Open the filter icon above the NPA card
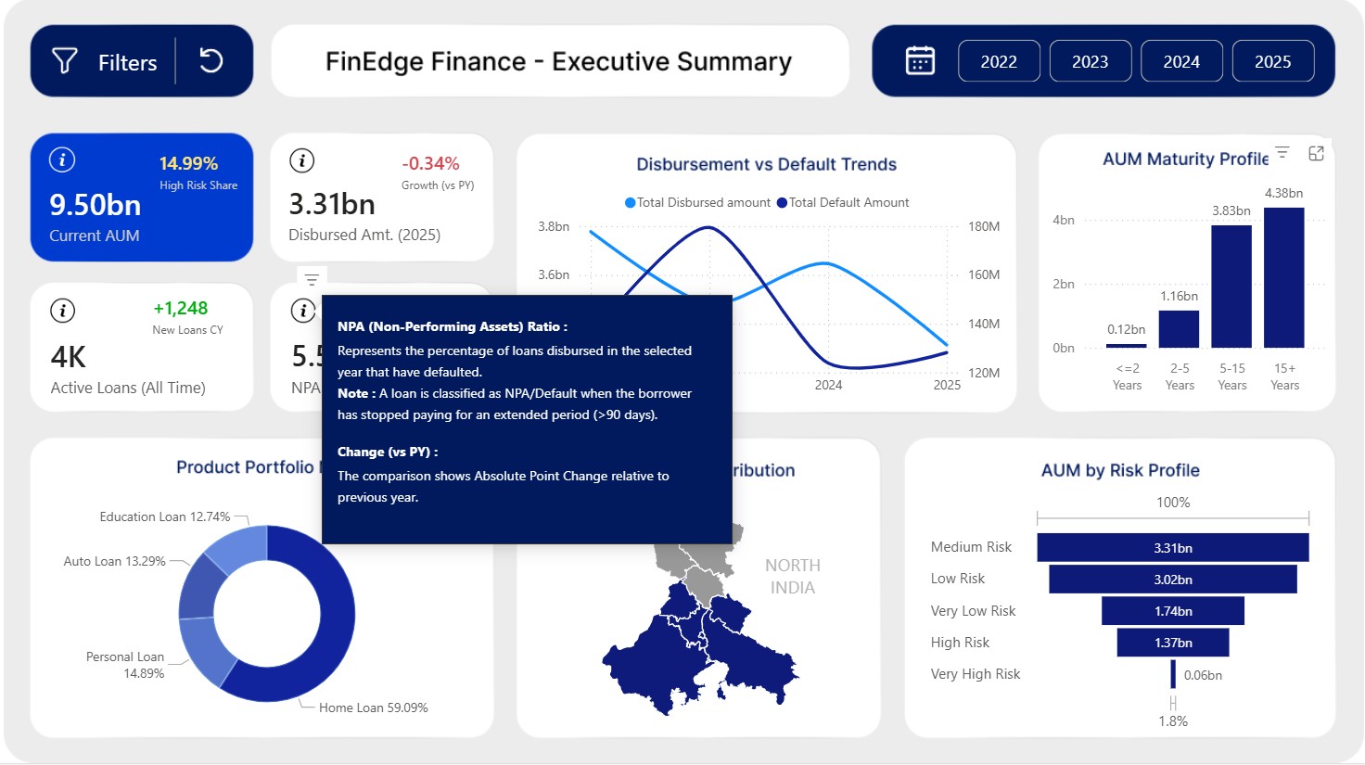This screenshot has height=765, width=1365. tap(312, 279)
